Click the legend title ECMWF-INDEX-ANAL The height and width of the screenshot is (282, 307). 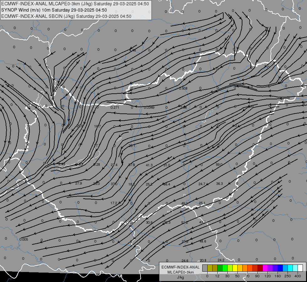click(181, 267)
